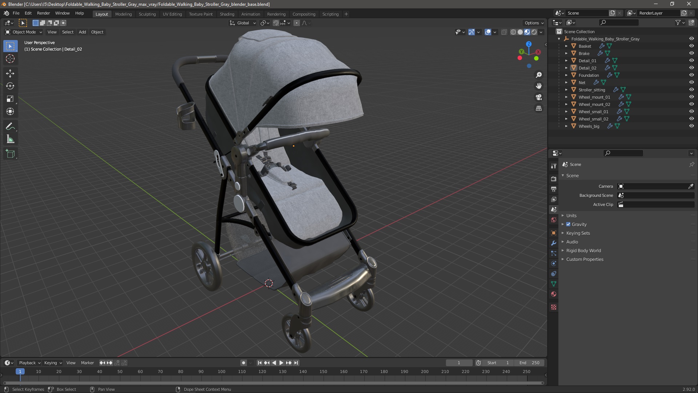Image resolution: width=698 pixels, height=393 pixels.
Task: Select the Measure tool
Action: [10, 139]
